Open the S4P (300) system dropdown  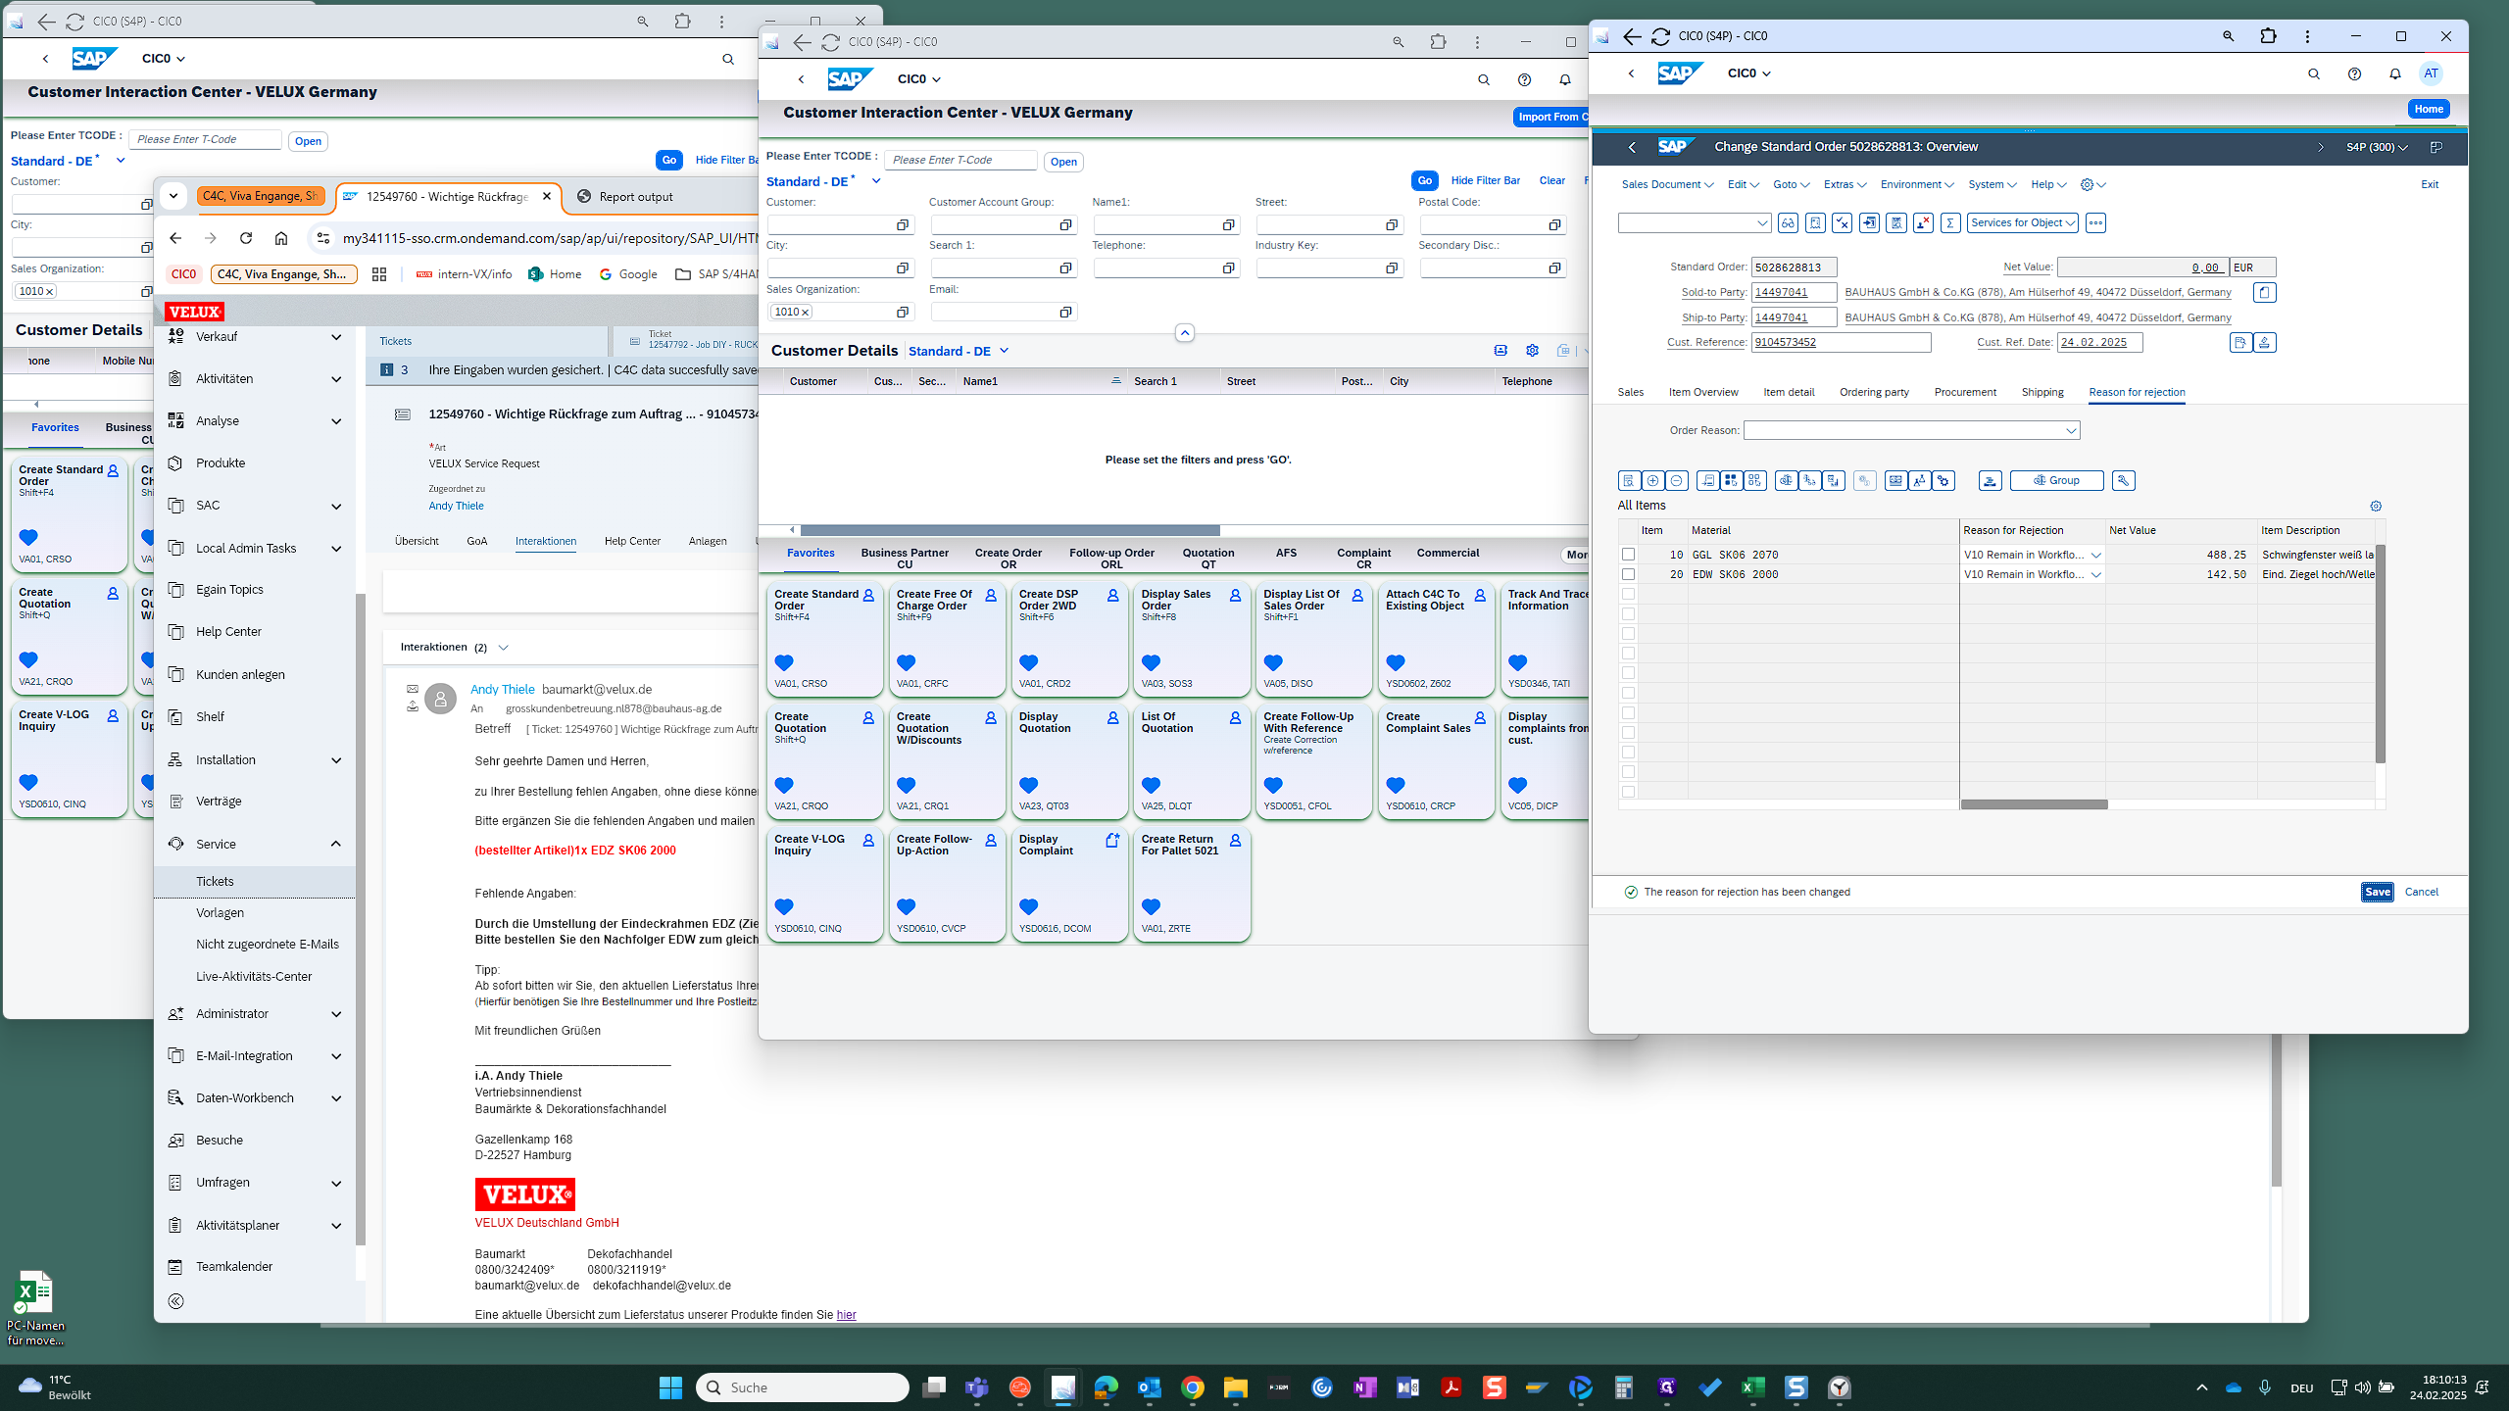click(x=2377, y=147)
